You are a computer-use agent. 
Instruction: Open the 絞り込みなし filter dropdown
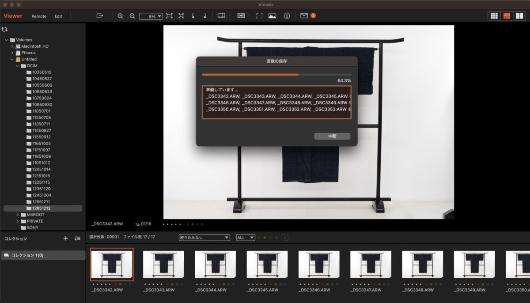(204, 238)
